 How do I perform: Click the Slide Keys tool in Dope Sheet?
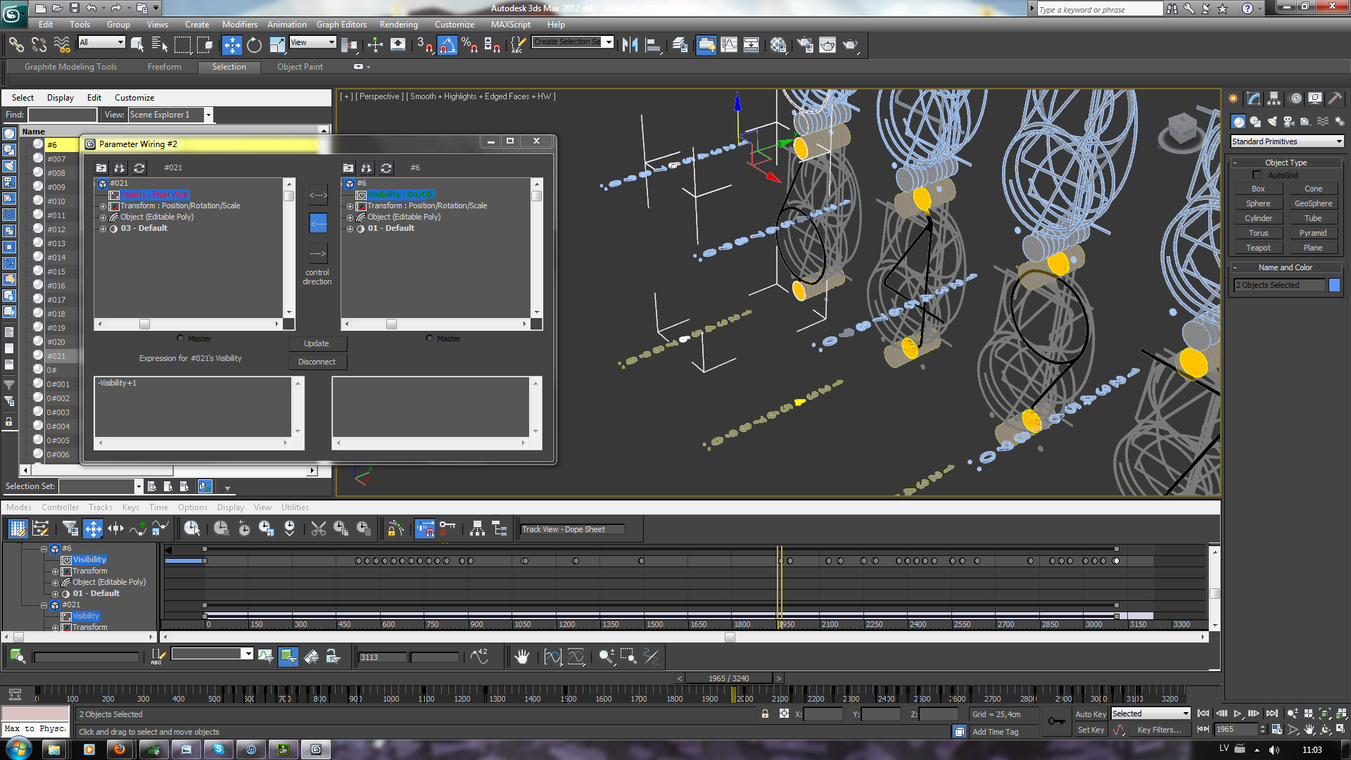(x=116, y=528)
